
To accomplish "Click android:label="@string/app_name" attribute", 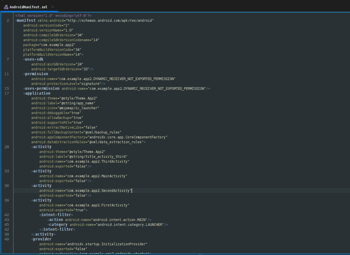I will (63, 103).
